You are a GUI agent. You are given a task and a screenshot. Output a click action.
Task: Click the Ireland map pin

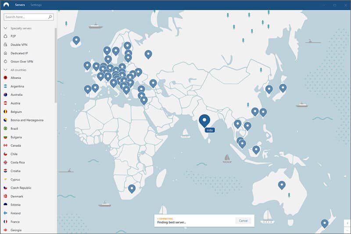coord(87,66)
